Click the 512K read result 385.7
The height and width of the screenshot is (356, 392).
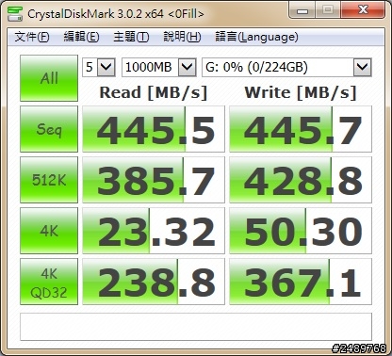click(x=154, y=180)
